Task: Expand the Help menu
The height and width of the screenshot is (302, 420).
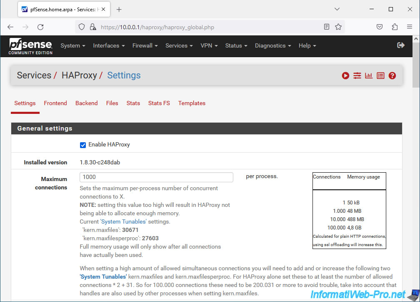Action: pyautogui.click(x=307, y=45)
